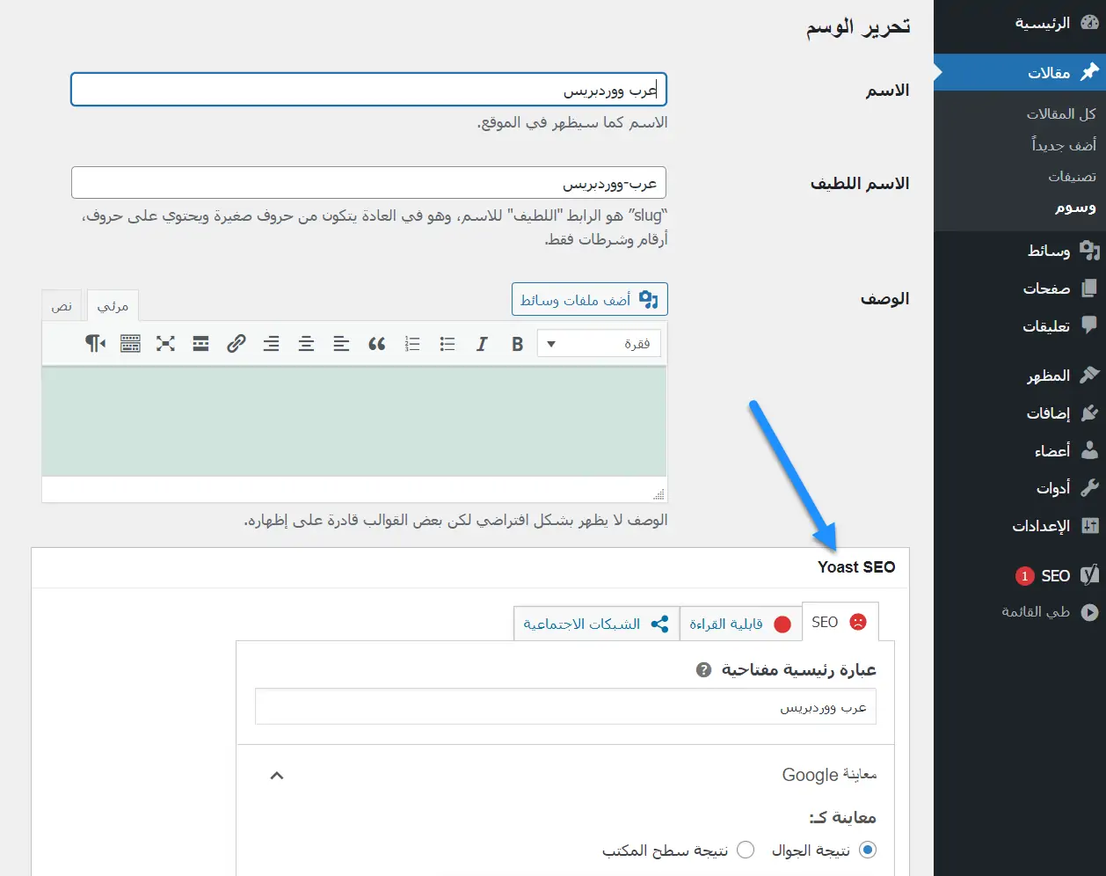The height and width of the screenshot is (876, 1106).
Task: Click the right-to-left text direction icon
Action: tap(95, 344)
